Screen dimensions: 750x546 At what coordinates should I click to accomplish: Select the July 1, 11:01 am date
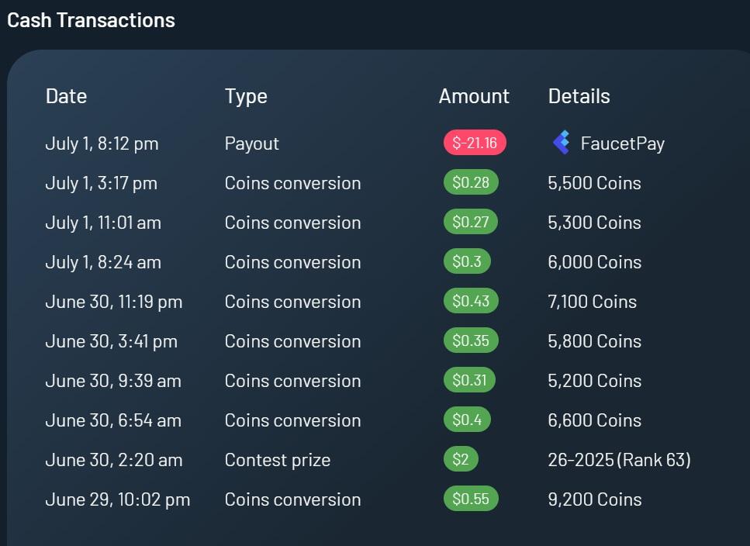[x=103, y=223]
